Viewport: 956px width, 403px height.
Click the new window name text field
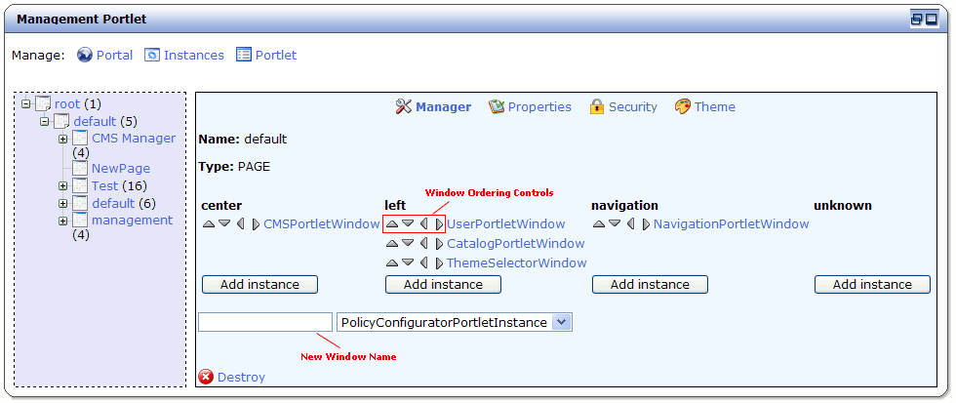coord(265,322)
